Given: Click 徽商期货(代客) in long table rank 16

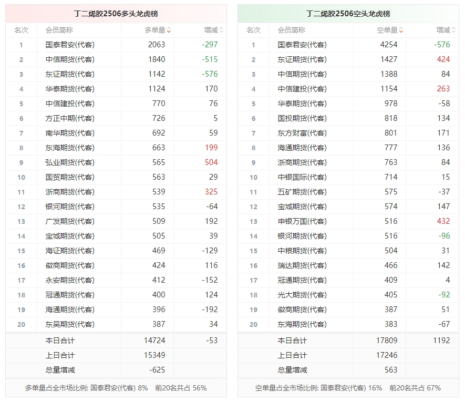Looking at the screenshot, I should [x=70, y=265].
